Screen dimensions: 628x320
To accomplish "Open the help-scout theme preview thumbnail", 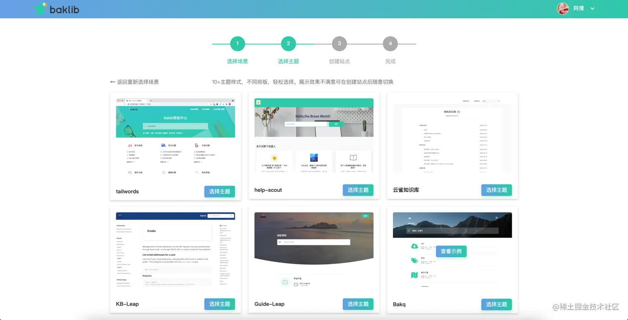I will (x=314, y=135).
